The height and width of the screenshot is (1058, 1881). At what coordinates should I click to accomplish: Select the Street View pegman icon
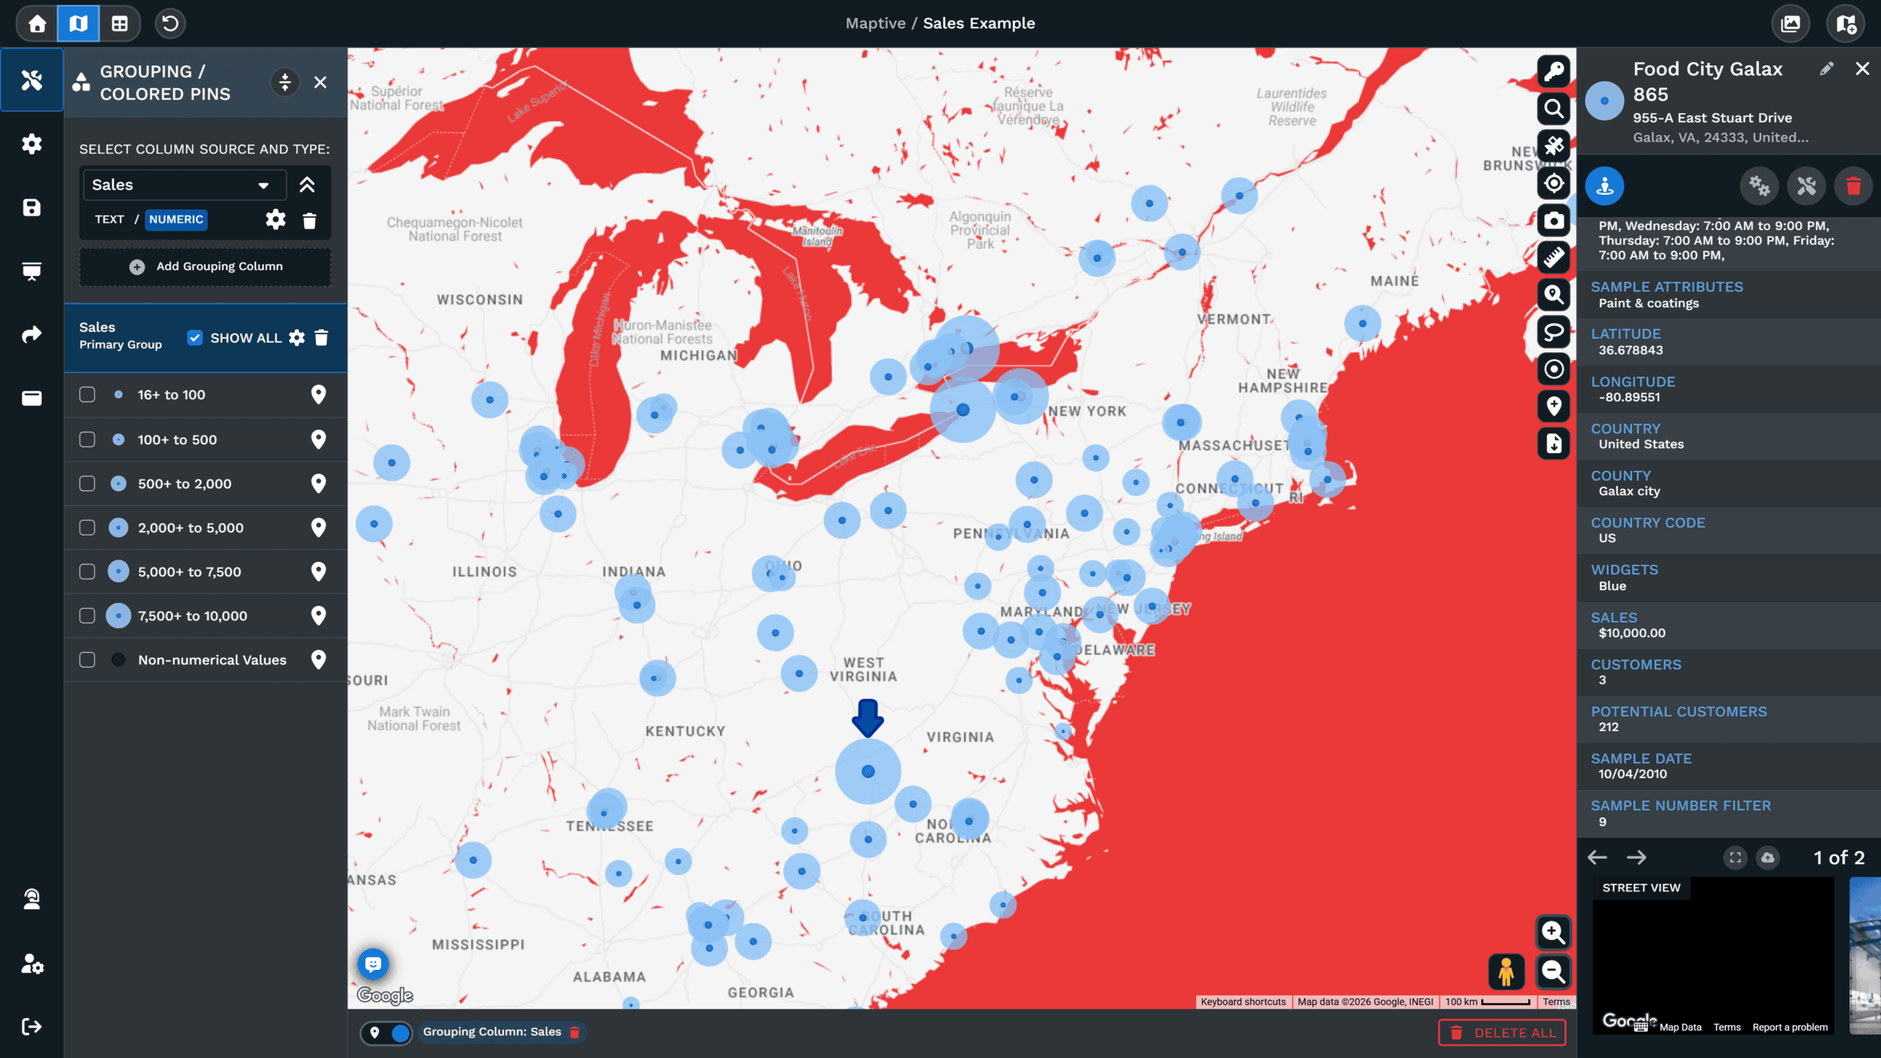(x=1506, y=972)
